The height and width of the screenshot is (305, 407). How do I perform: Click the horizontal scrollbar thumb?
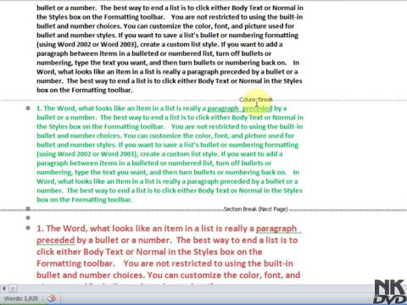[13, 288]
